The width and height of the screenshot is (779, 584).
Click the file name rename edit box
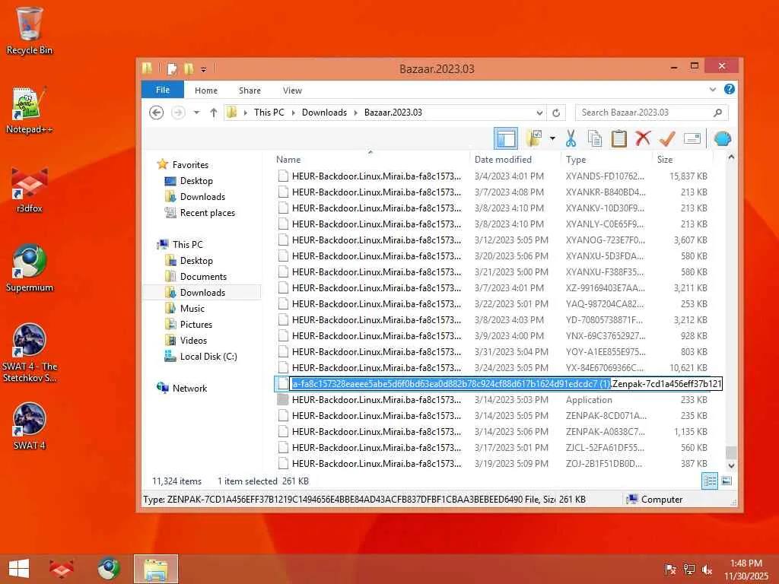click(506, 384)
